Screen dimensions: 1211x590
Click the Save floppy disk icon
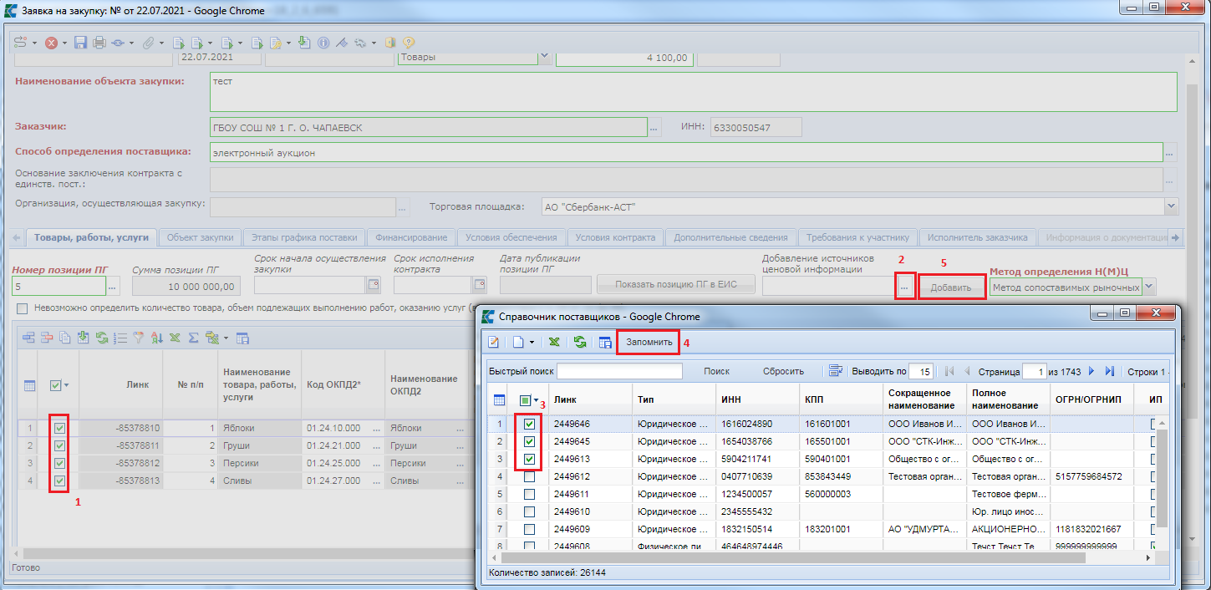point(81,43)
